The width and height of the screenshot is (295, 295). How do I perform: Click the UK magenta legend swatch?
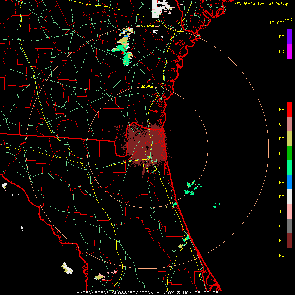289,51
